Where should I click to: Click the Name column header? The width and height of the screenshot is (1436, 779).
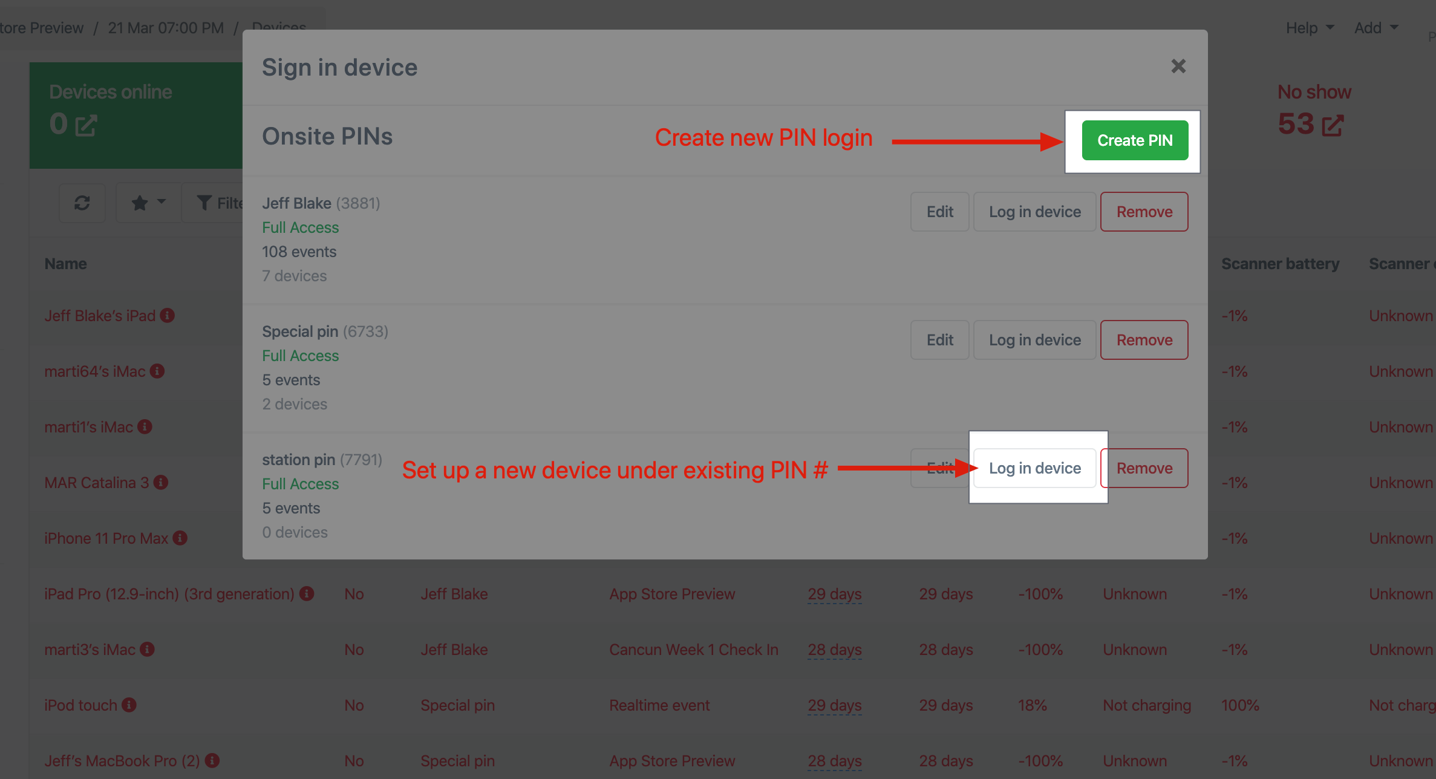coord(65,264)
